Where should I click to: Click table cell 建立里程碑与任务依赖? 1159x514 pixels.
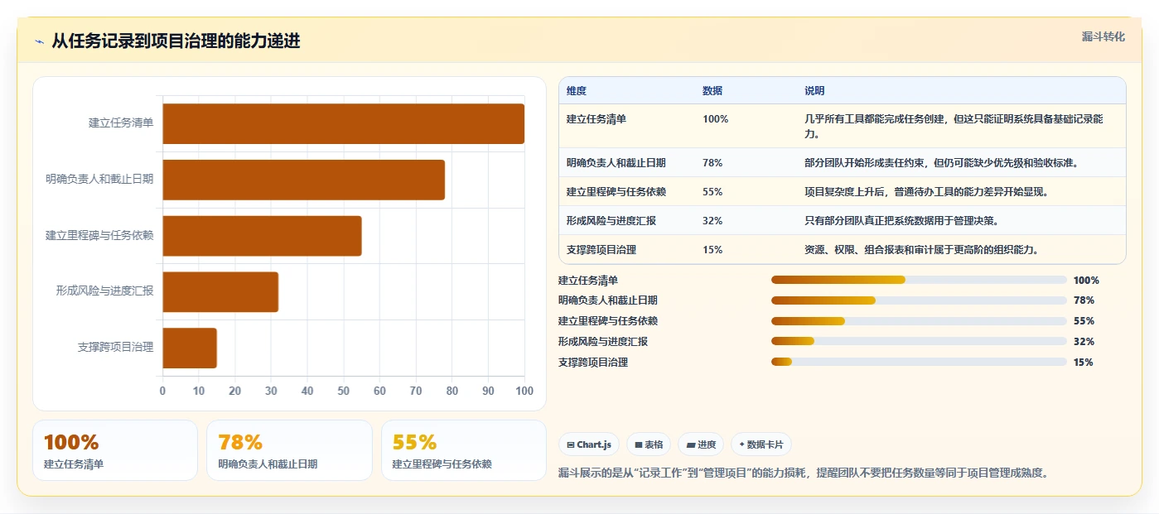(616, 192)
